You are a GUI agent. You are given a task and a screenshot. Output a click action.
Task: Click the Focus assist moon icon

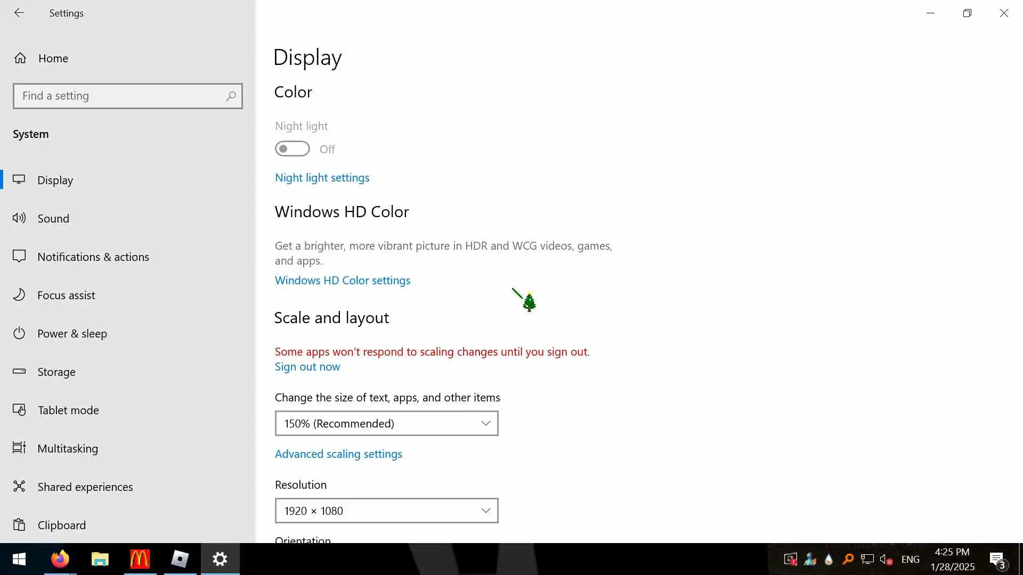tap(19, 295)
